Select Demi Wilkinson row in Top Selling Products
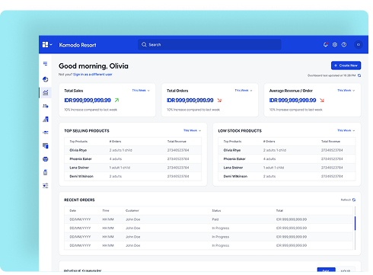 133,176
